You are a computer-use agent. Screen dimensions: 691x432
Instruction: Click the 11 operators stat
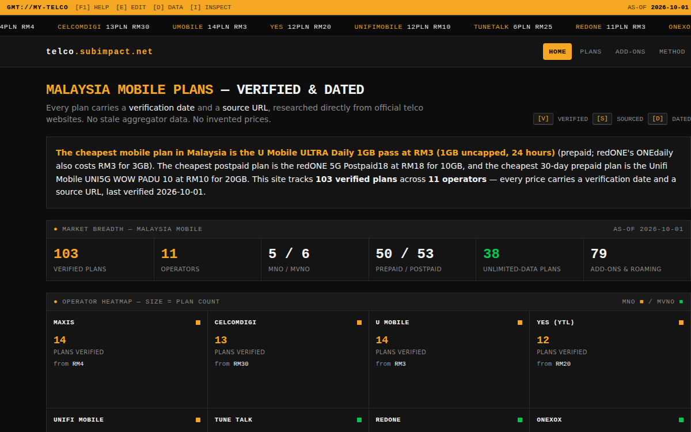point(207,259)
